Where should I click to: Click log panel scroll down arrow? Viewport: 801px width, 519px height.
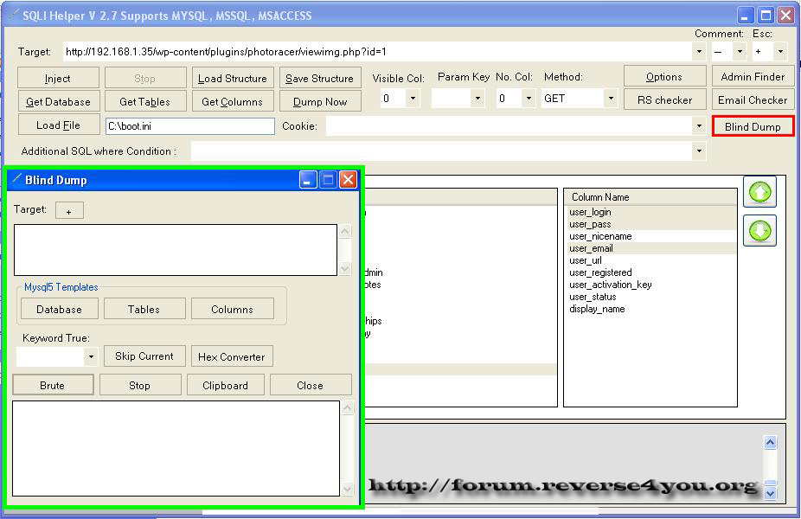coord(771,493)
